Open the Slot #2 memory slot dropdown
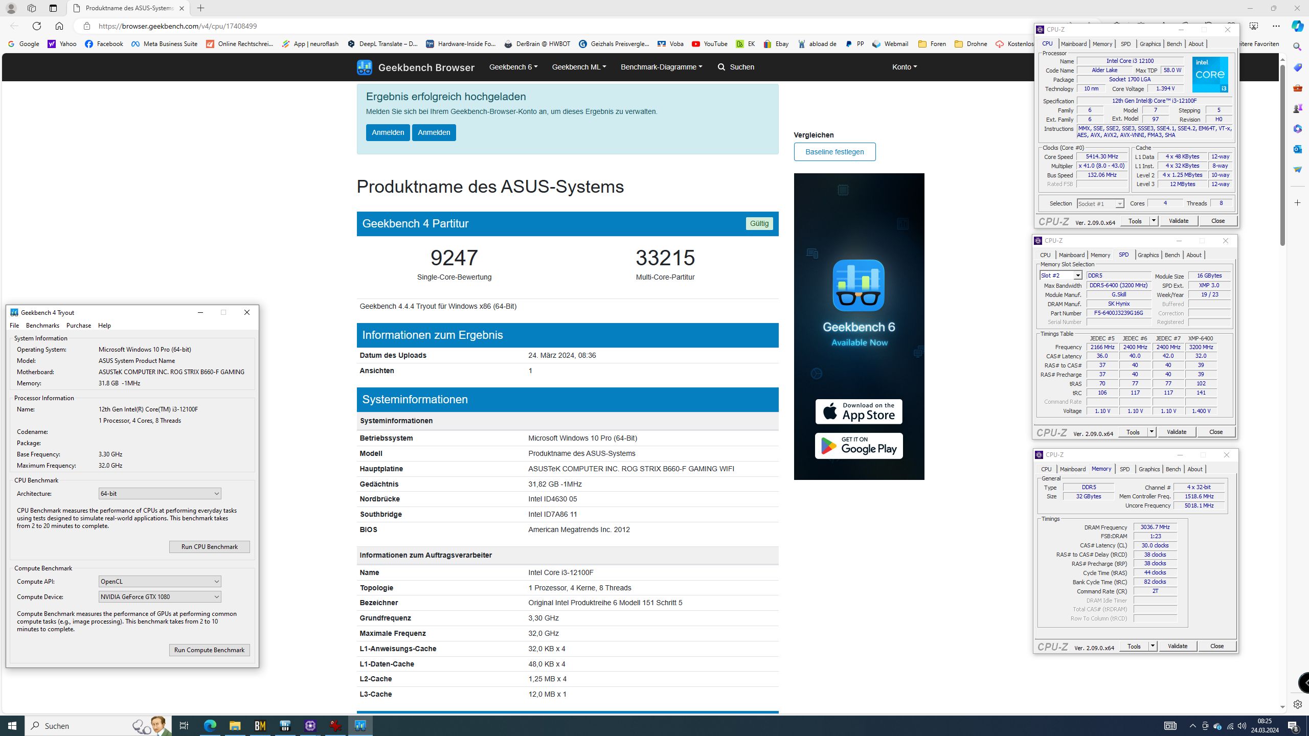Image resolution: width=1309 pixels, height=736 pixels. coord(1060,275)
